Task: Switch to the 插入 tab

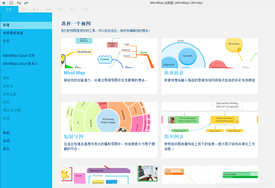Action: 36,10
